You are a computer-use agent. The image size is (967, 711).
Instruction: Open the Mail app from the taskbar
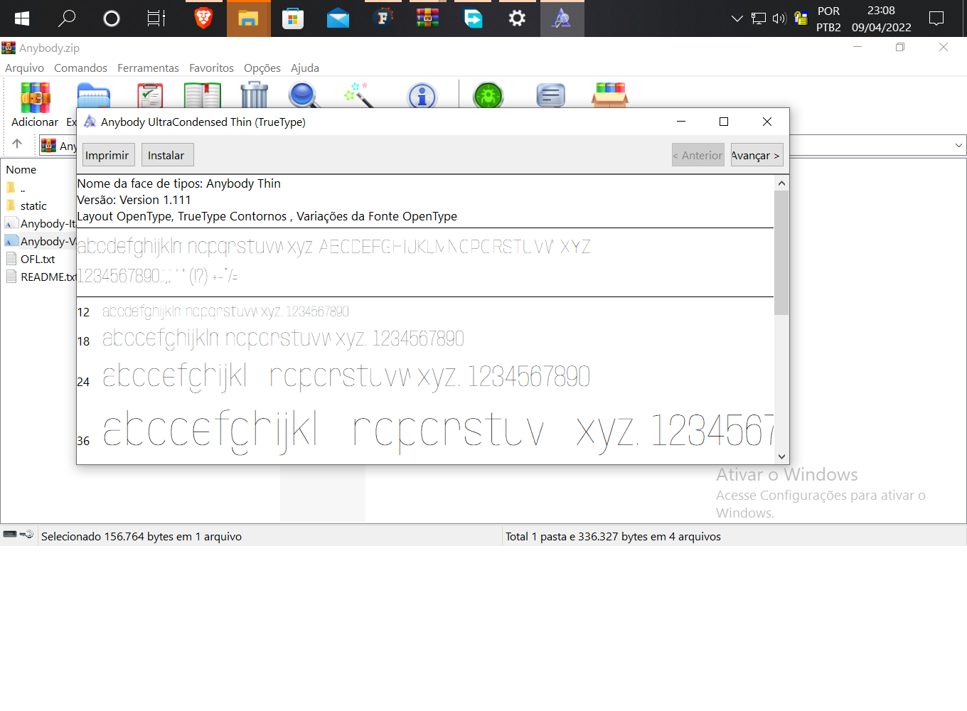pyautogui.click(x=338, y=18)
